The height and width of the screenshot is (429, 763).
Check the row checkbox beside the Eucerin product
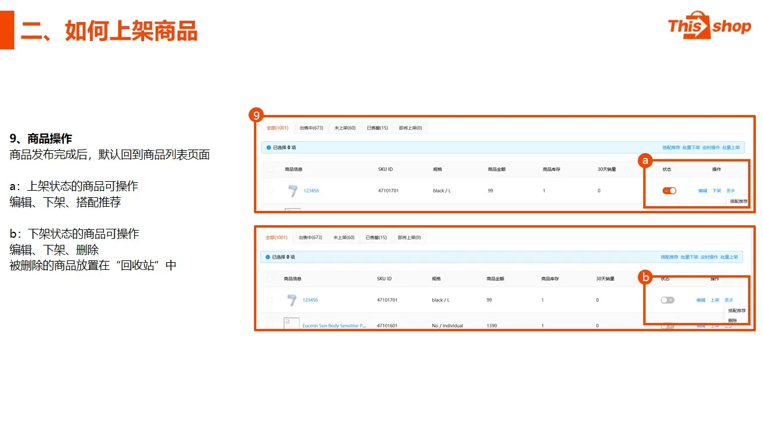click(270, 325)
